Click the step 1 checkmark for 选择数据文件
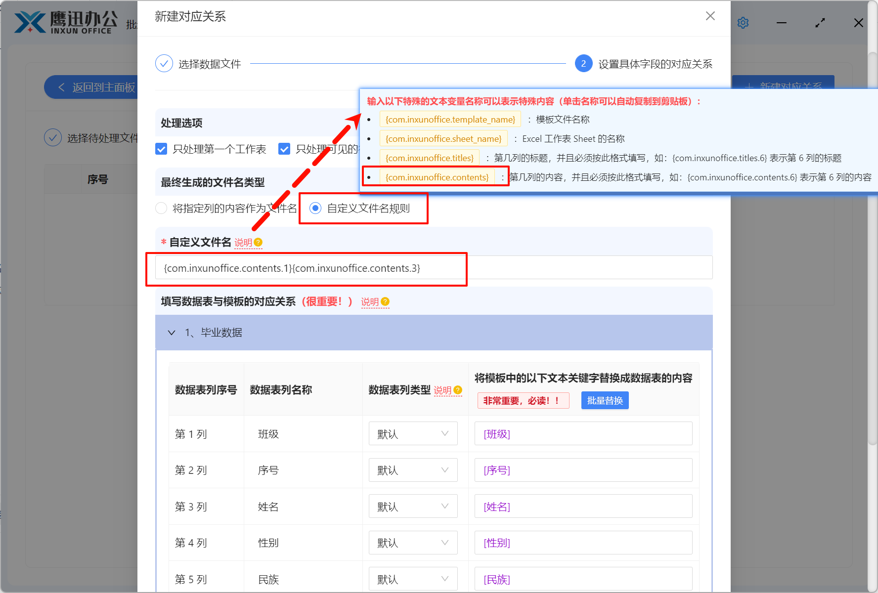The width and height of the screenshot is (878, 593). pyautogui.click(x=164, y=63)
